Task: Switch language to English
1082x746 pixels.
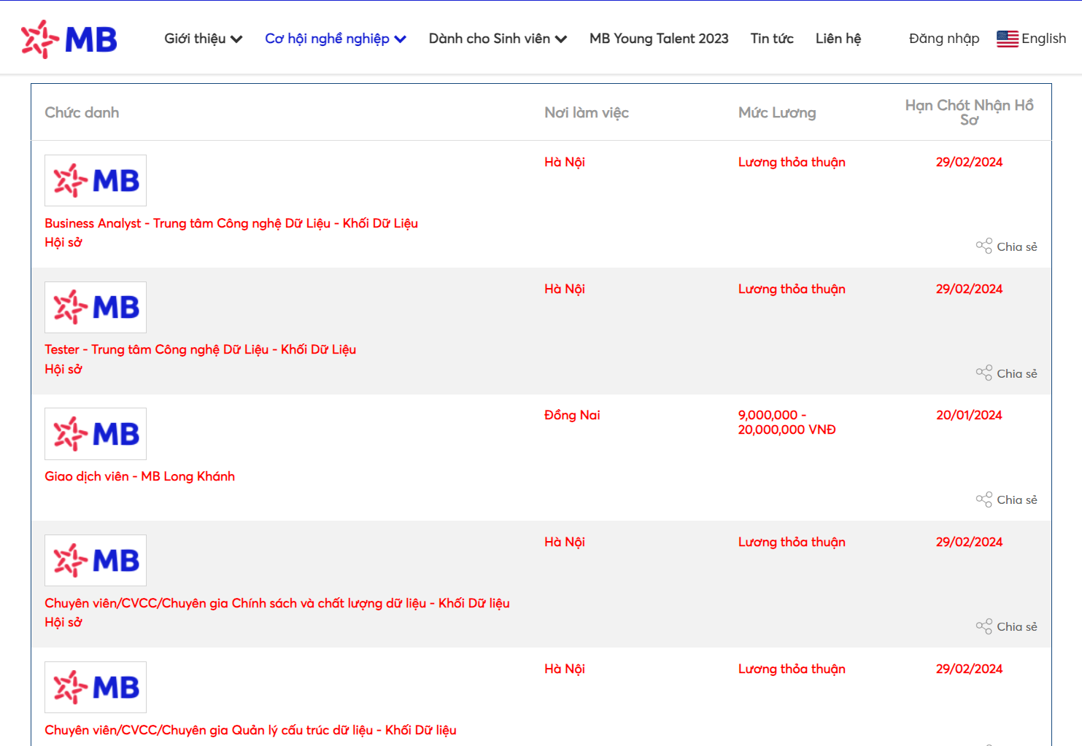Action: [x=1043, y=39]
